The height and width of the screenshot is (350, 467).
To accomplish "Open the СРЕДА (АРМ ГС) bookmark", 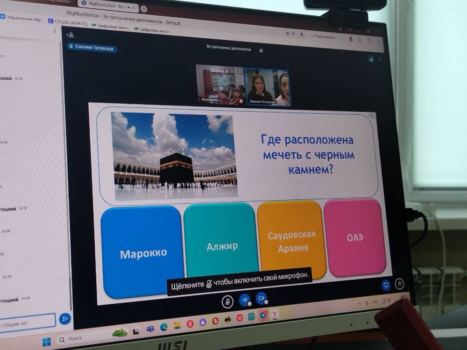I will (x=68, y=22).
